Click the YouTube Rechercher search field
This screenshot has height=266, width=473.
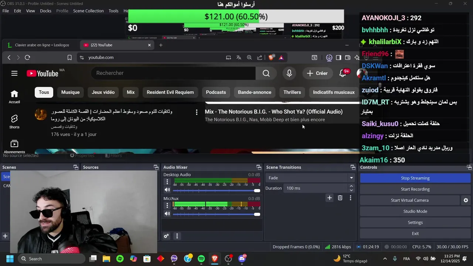click(x=173, y=73)
